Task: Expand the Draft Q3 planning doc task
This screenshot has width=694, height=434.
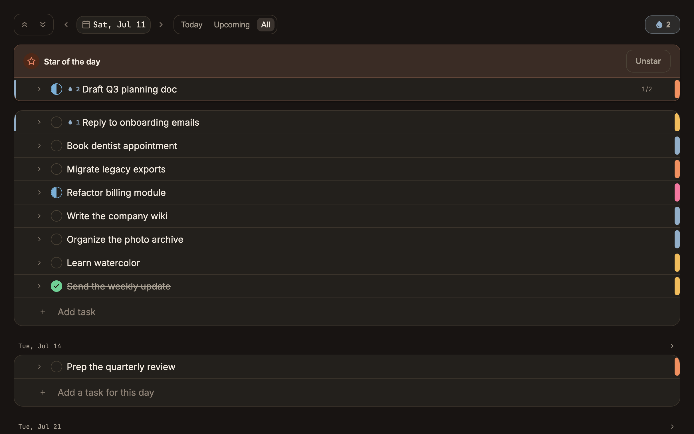Action: click(x=39, y=89)
